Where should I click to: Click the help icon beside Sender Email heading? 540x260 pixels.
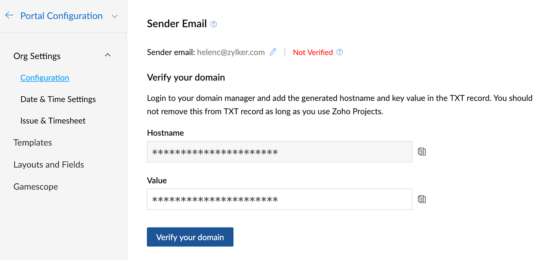tap(214, 24)
